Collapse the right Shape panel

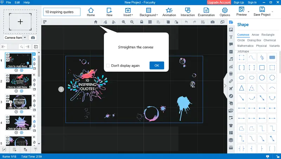coord(225,86)
